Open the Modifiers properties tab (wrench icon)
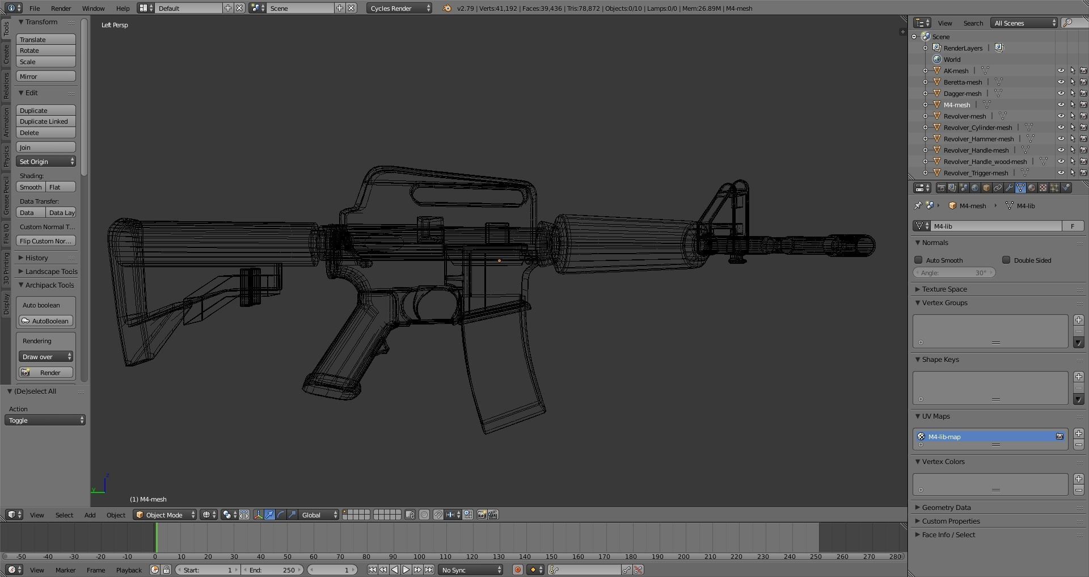This screenshot has height=577, width=1089. (x=1009, y=188)
